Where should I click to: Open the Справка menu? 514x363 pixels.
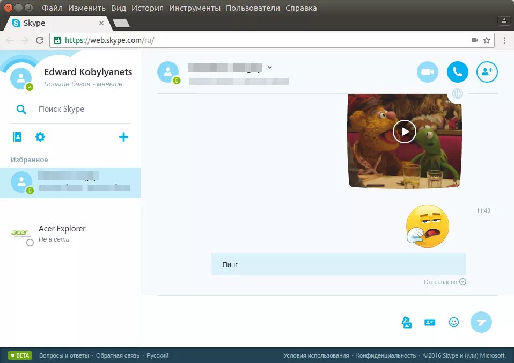point(301,8)
